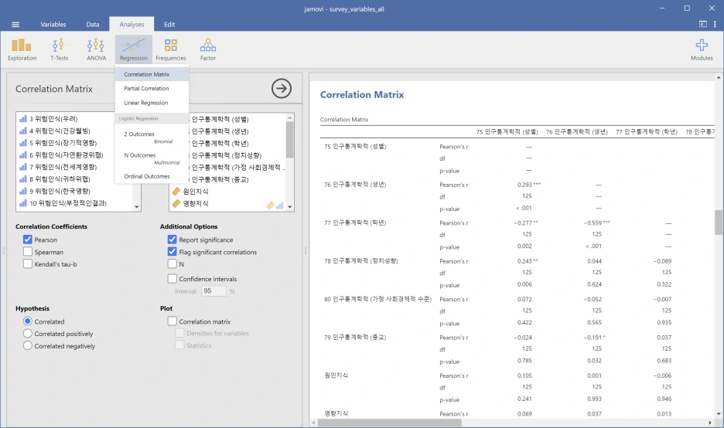Viewport: 724px width, 428px height.
Task: Enable the Correlation matrix plot checkbox
Action: pyautogui.click(x=172, y=321)
